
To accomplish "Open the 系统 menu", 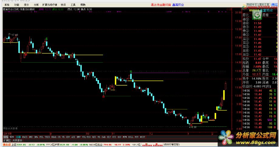I will click(7, 5).
